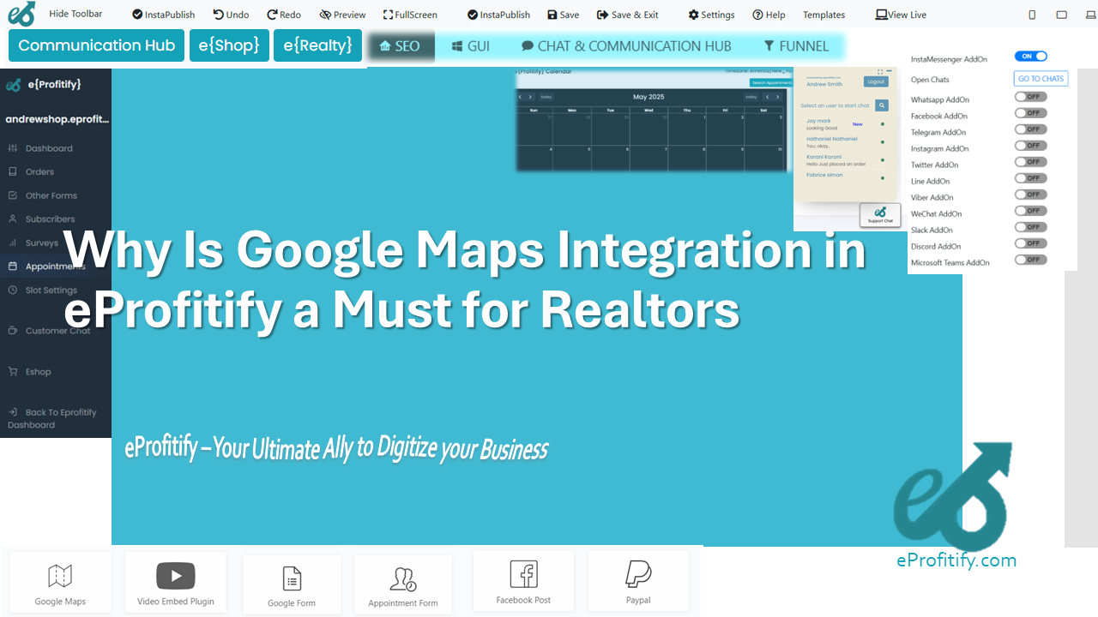This screenshot has height=617, width=1098.
Task: Switch to the Funnel tab
Action: point(796,46)
